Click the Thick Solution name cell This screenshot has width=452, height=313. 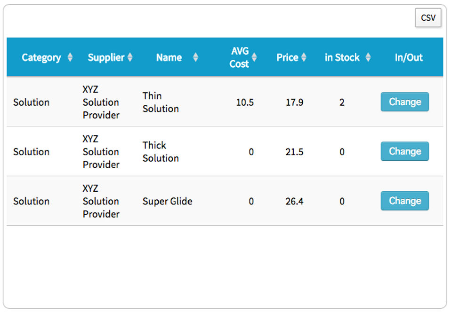(161, 152)
